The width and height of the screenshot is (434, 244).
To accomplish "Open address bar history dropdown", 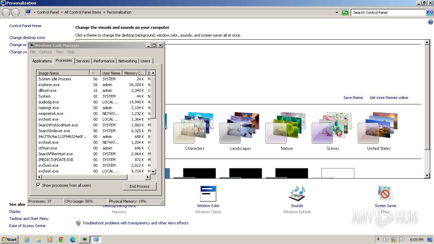I will click(x=337, y=13).
